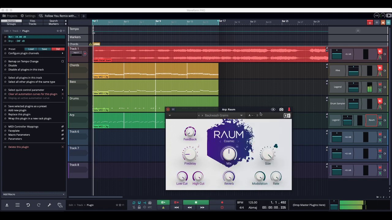Open the Settings tab

click(x=28, y=16)
